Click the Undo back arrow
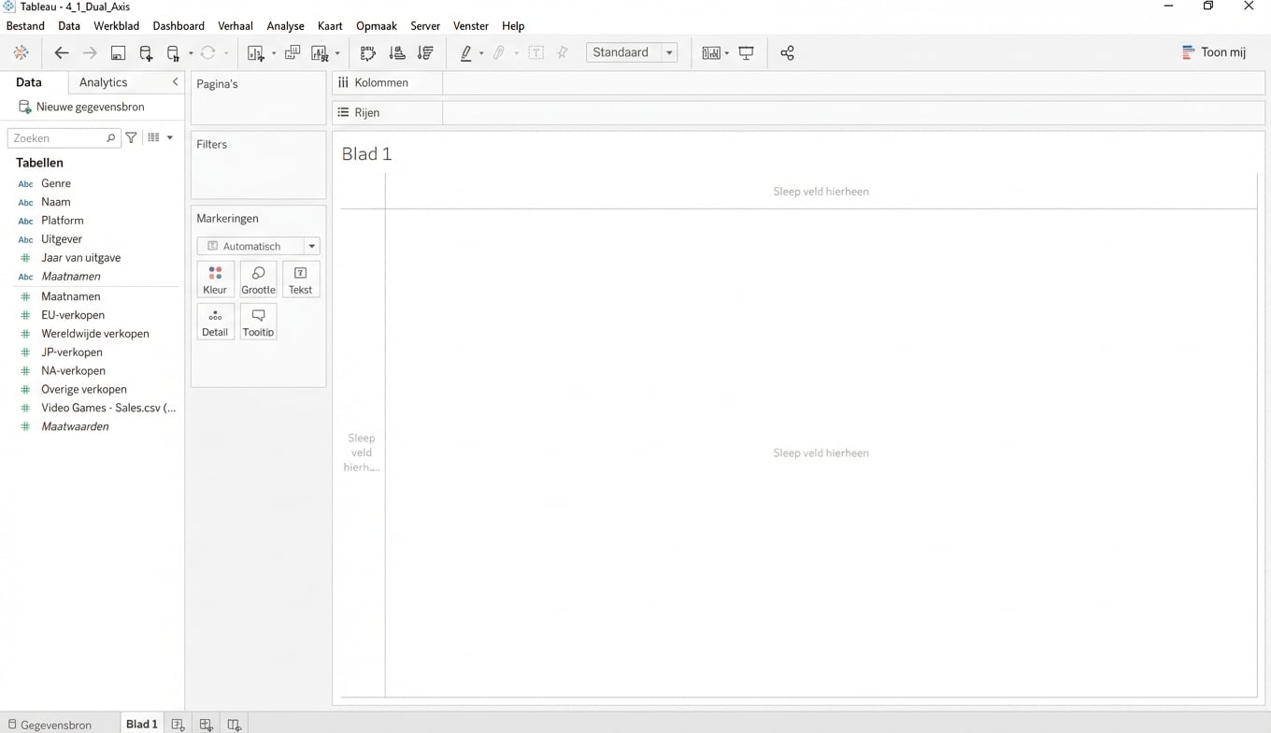This screenshot has height=733, width=1271. click(x=62, y=53)
